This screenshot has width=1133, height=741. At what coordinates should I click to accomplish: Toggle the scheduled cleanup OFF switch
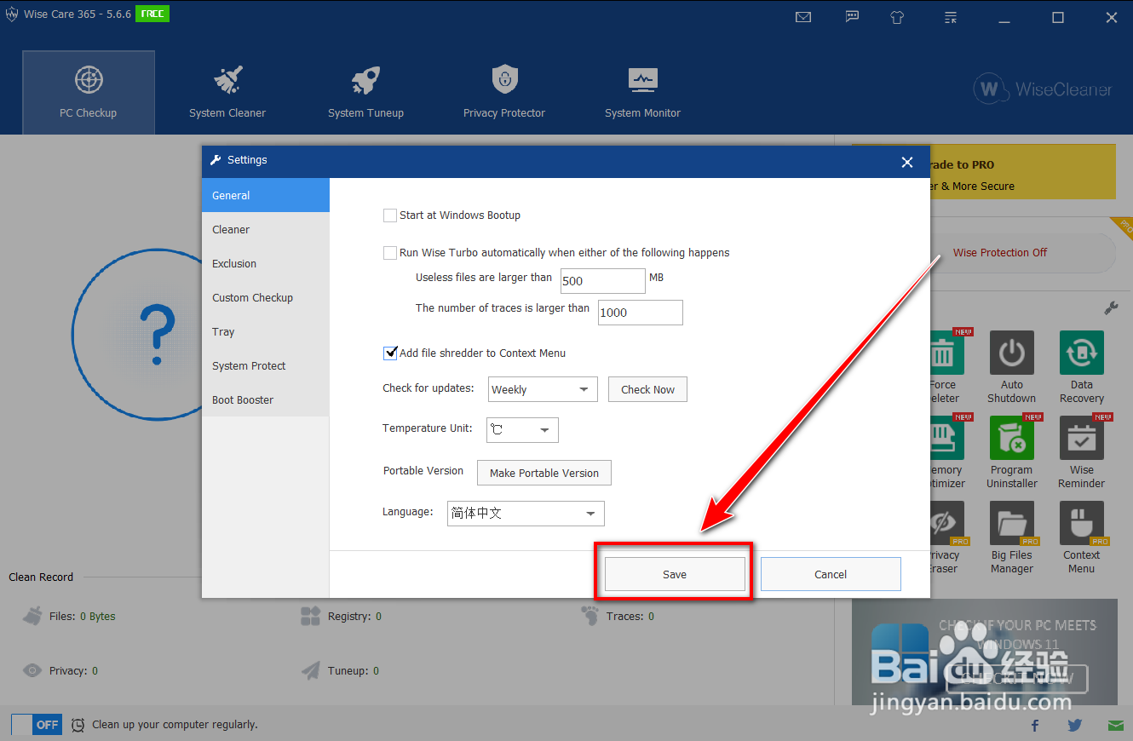click(x=37, y=725)
